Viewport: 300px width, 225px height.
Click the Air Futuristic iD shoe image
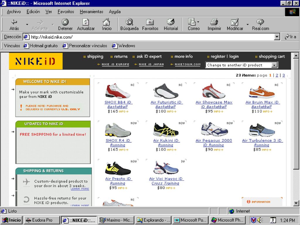(166, 91)
